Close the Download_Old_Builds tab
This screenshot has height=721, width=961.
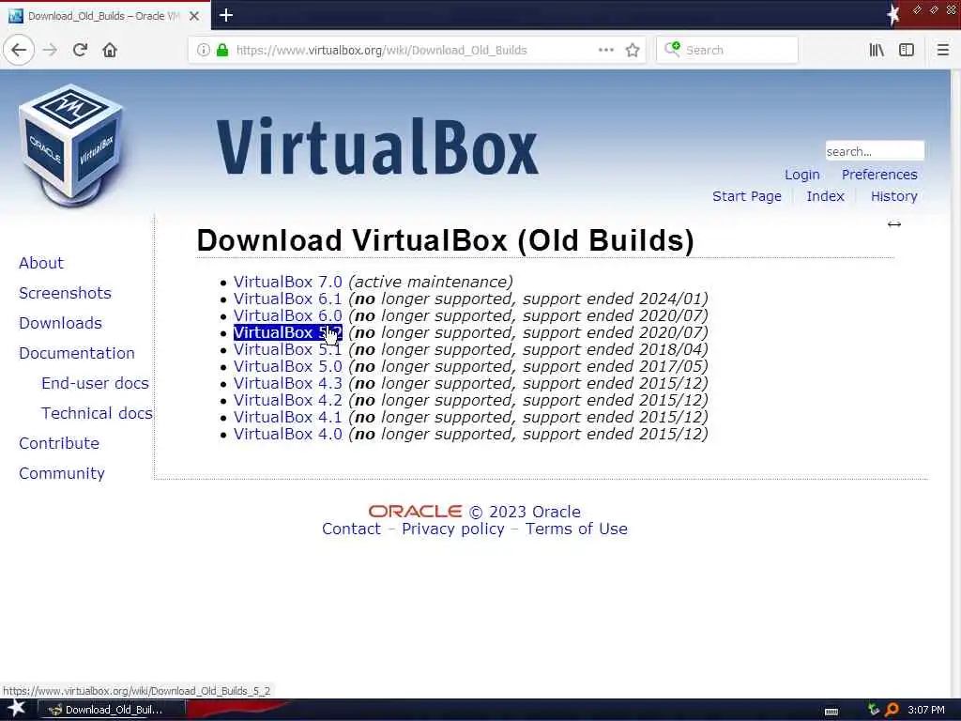pyautogui.click(x=194, y=16)
